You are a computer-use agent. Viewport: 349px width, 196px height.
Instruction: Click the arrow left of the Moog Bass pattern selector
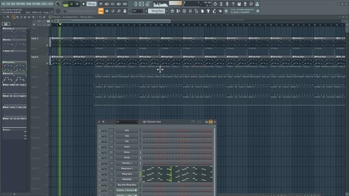(x=146, y=11)
